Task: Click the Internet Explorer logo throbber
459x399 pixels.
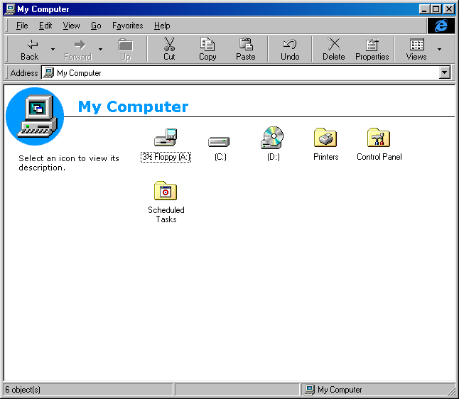Action: (441, 26)
